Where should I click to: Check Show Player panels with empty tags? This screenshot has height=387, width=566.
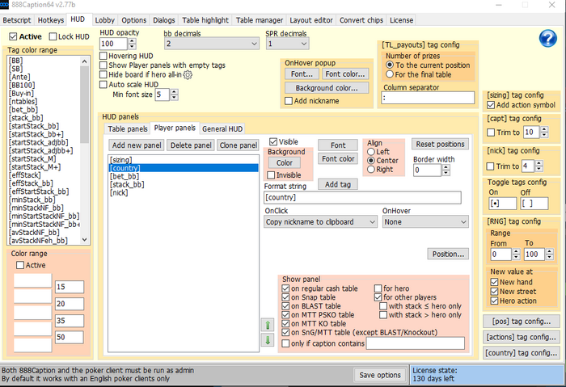(103, 65)
